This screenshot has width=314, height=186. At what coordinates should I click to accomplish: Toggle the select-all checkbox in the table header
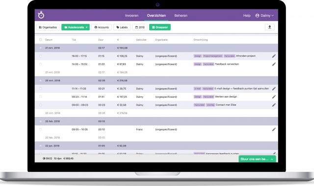tap(40, 40)
